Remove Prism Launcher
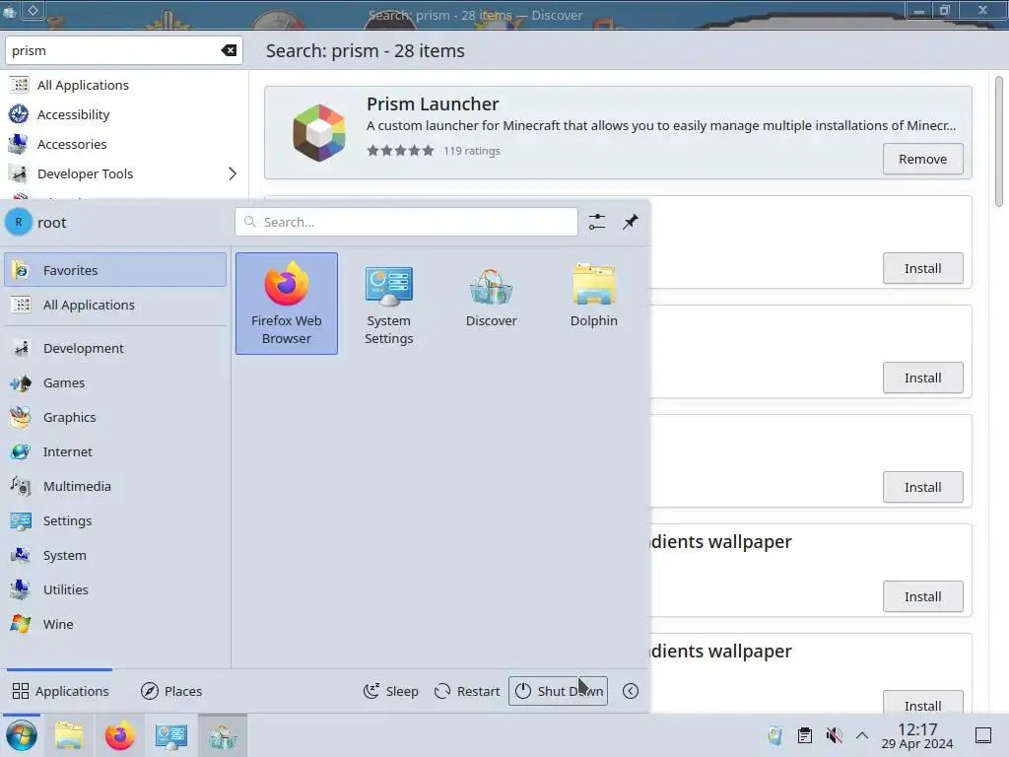This screenshot has width=1009, height=757. (x=922, y=159)
